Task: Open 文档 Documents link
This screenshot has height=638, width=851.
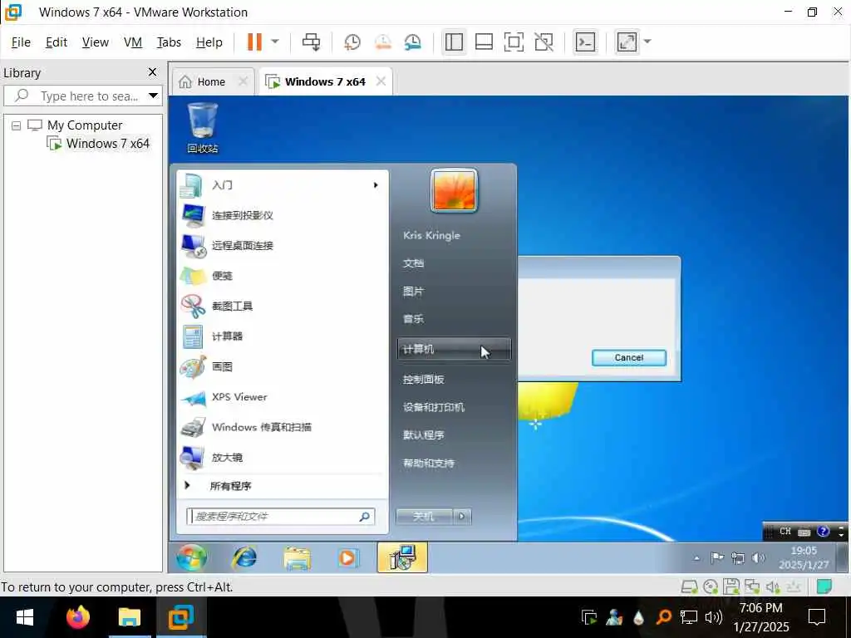Action: 414,263
